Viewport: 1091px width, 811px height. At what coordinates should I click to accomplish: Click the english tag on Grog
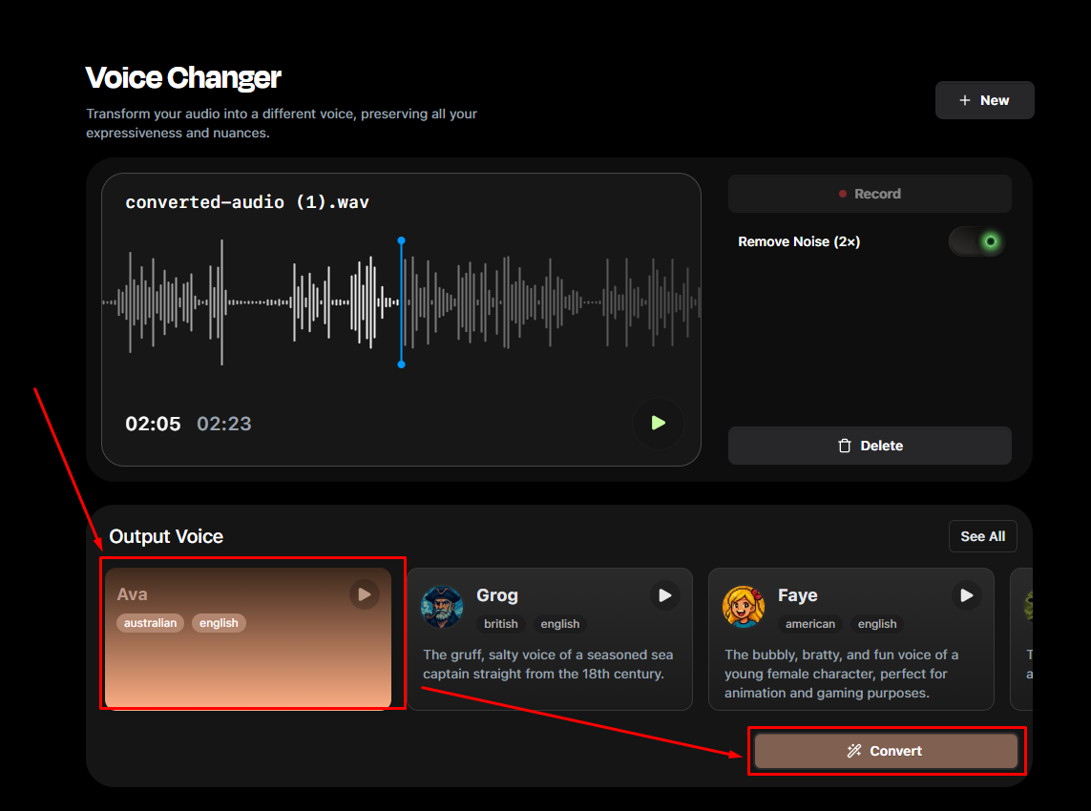[x=560, y=624]
